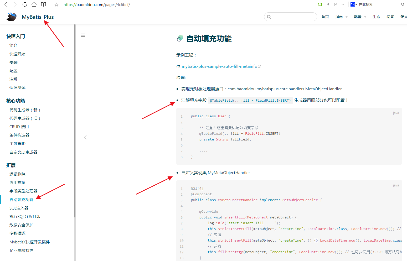Go to previous page with left chevron
407x261 pixels.
(85, 137)
